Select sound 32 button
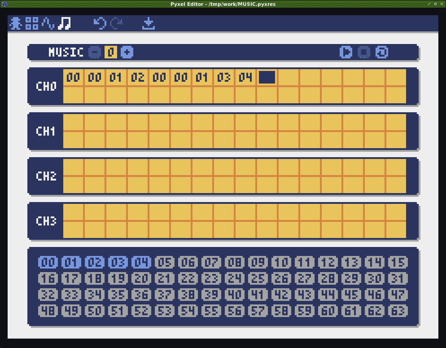446x348 pixels. 48,295
